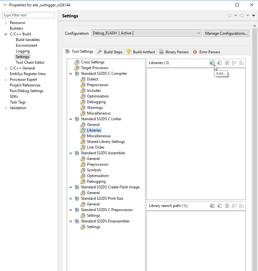
Task: Click Delete icon in Libraries (-l) toolbar
Action: pyautogui.click(x=219, y=63)
